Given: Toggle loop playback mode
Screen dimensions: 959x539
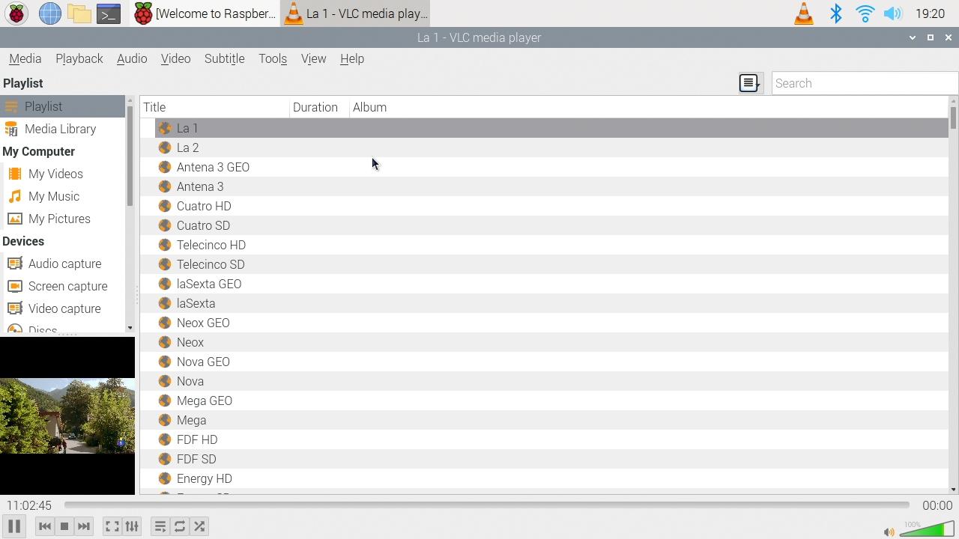Looking at the screenshot, I should (179, 526).
